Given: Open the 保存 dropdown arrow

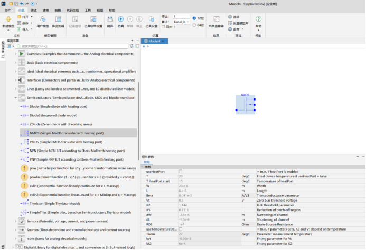Looking at the screenshot, I should pyautogui.click(x=32, y=23).
